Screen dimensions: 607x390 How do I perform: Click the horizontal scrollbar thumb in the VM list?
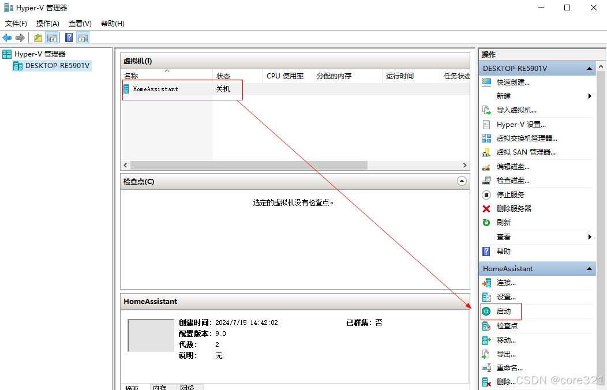(x=249, y=165)
